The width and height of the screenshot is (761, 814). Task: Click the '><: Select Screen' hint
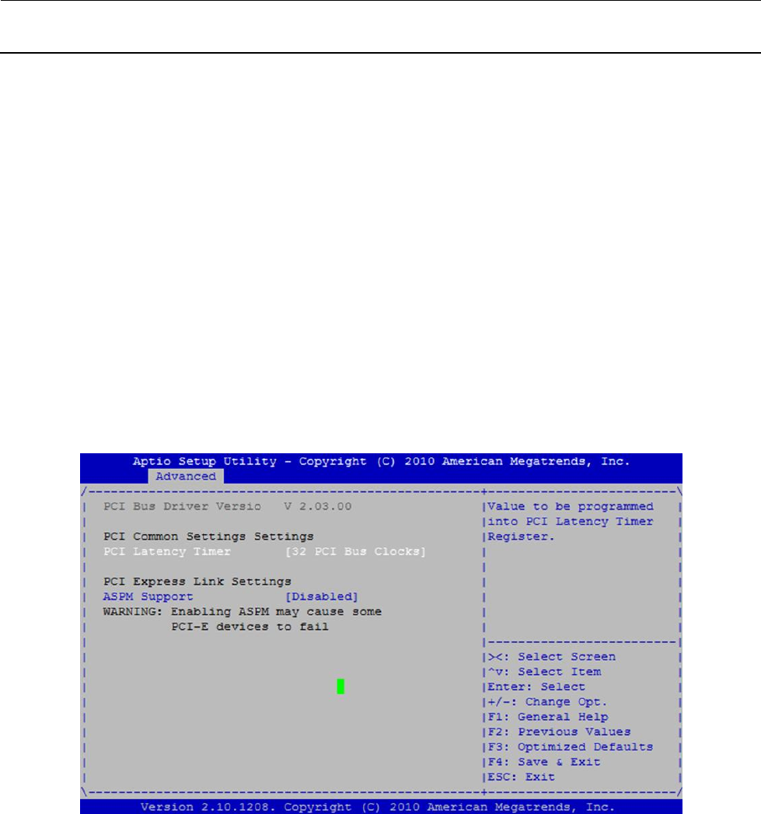coord(552,657)
